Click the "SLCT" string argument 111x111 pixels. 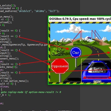tap(52, 11)
